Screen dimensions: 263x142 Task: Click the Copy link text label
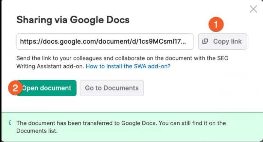pos(227,41)
